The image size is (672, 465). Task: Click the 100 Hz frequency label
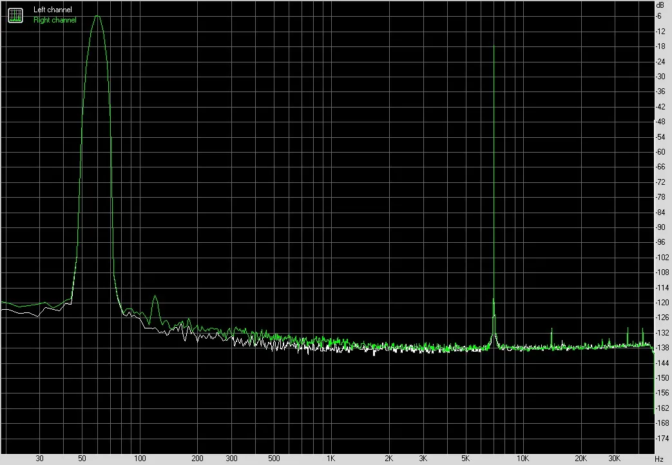pos(140,459)
